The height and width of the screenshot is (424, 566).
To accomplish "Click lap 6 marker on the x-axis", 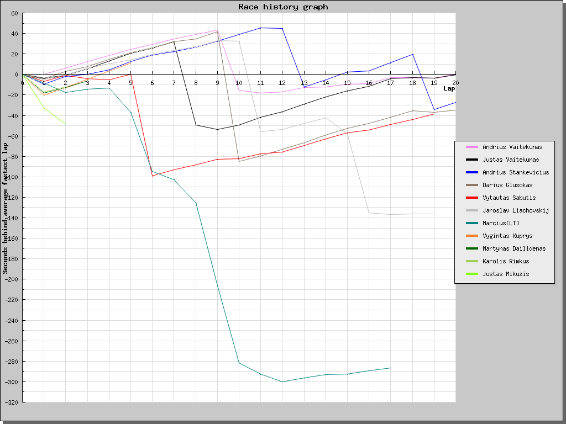I will [x=153, y=83].
